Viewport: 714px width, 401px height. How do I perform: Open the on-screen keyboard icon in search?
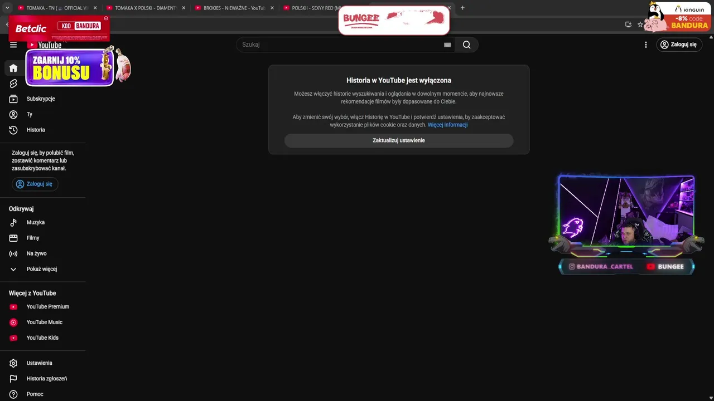point(447,45)
